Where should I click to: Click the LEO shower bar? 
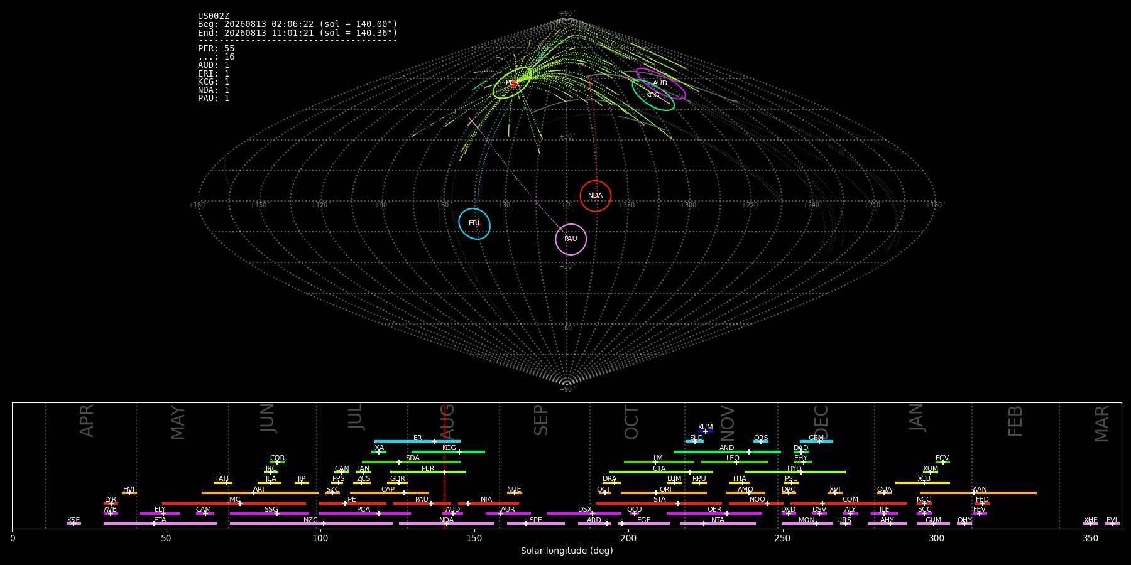click(x=735, y=462)
